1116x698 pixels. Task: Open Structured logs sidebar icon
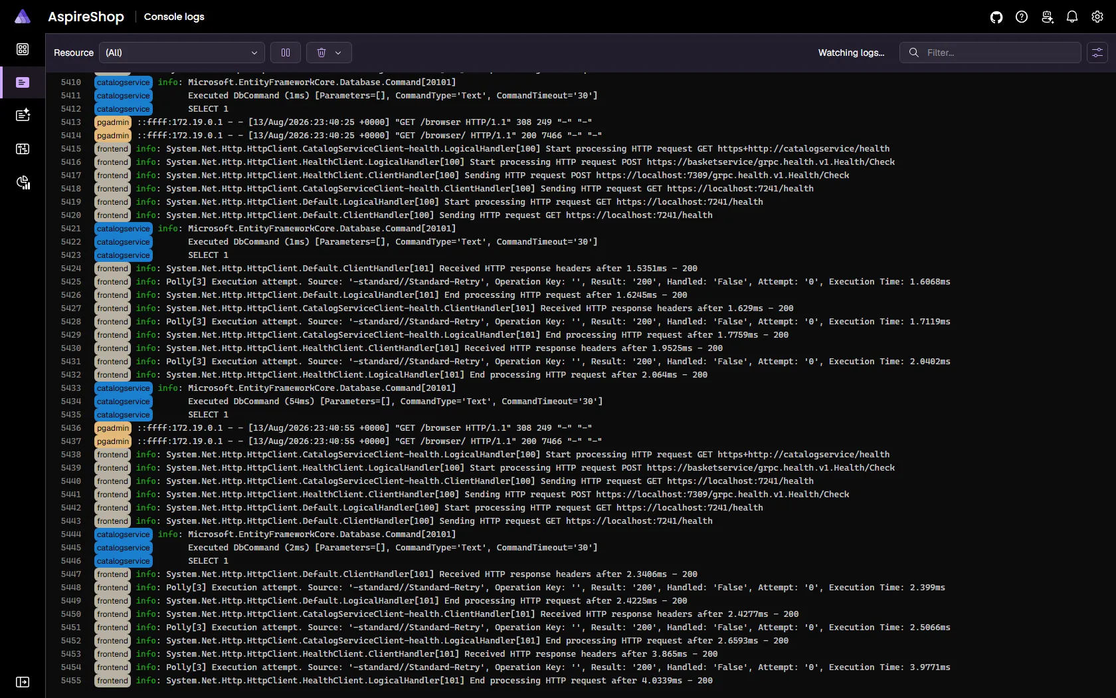(x=23, y=115)
